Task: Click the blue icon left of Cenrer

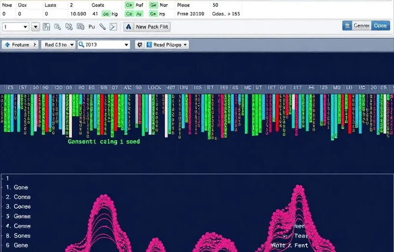Action: tap(347, 26)
